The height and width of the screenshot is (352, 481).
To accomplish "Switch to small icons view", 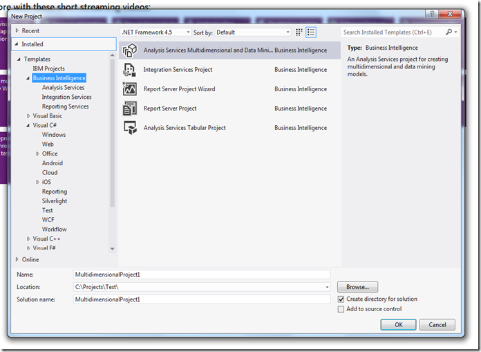I will point(299,33).
